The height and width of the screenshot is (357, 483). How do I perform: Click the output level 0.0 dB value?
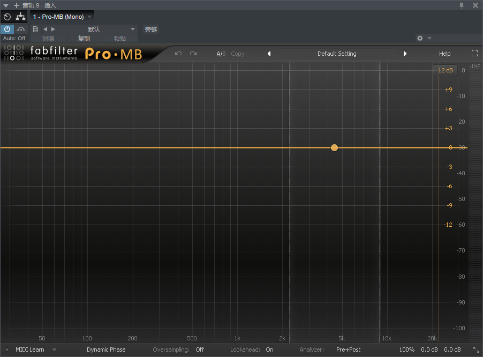(x=452, y=349)
